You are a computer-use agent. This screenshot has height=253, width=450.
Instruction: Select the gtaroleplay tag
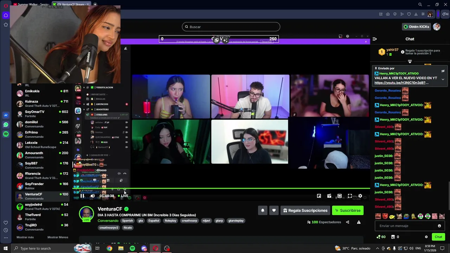tap(236, 221)
